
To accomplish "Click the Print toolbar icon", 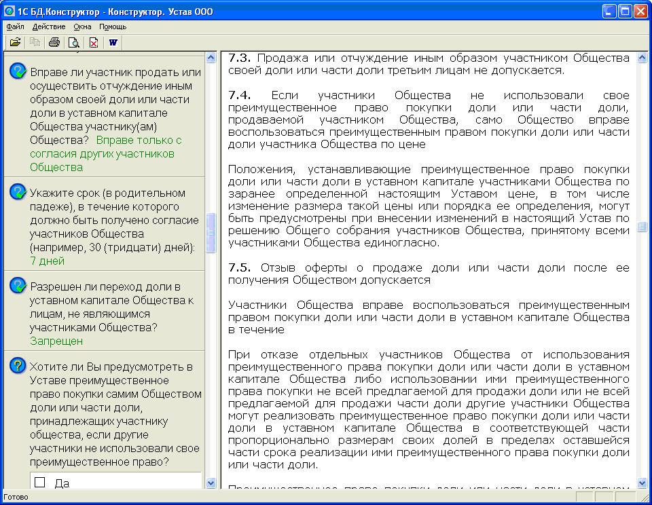I will [x=54, y=43].
